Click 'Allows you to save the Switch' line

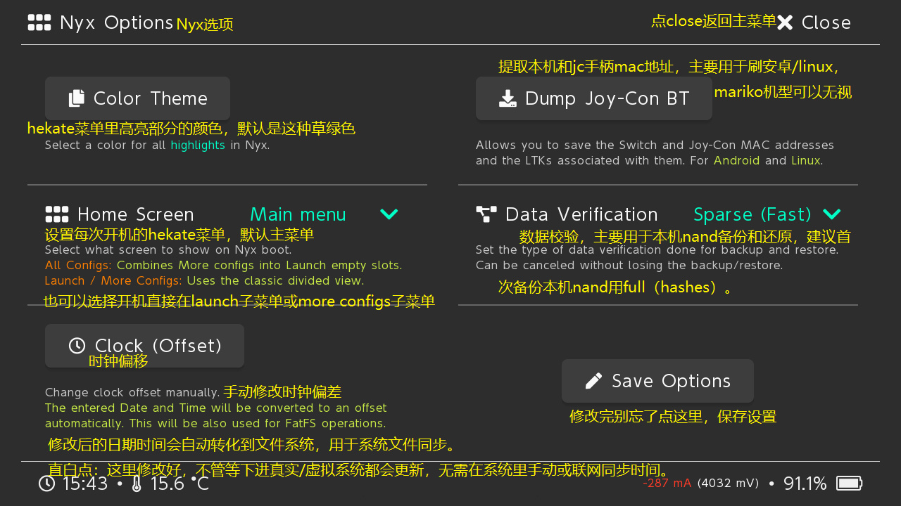click(655, 145)
